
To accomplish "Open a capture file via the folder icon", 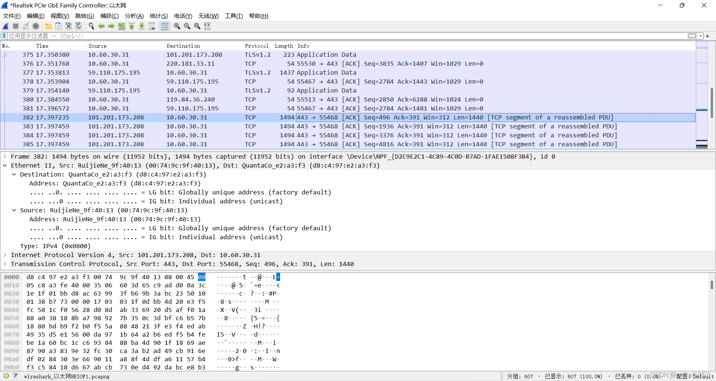I will click(48, 26).
